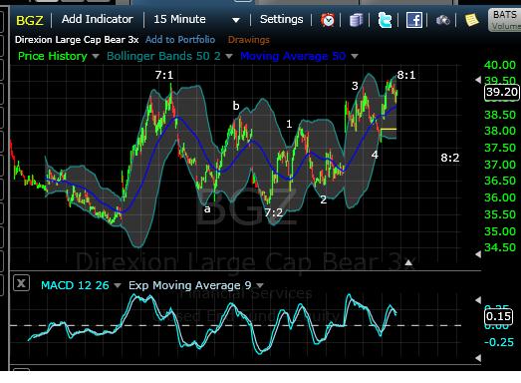The height and width of the screenshot is (383, 521).
Task: Share chart via Twitter bird icon
Action: pyautogui.click(x=385, y=20)
